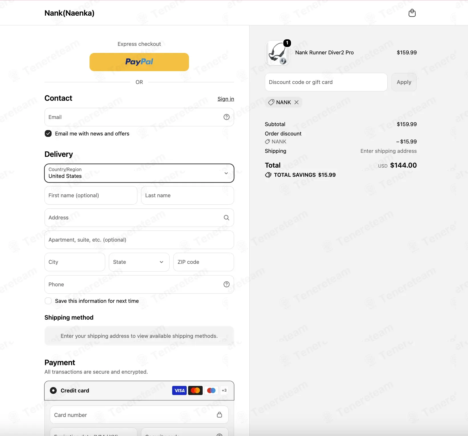Pay with PayPal express checkout
Image resolution: width=468 pixels, height=436 pixels.
139,62
